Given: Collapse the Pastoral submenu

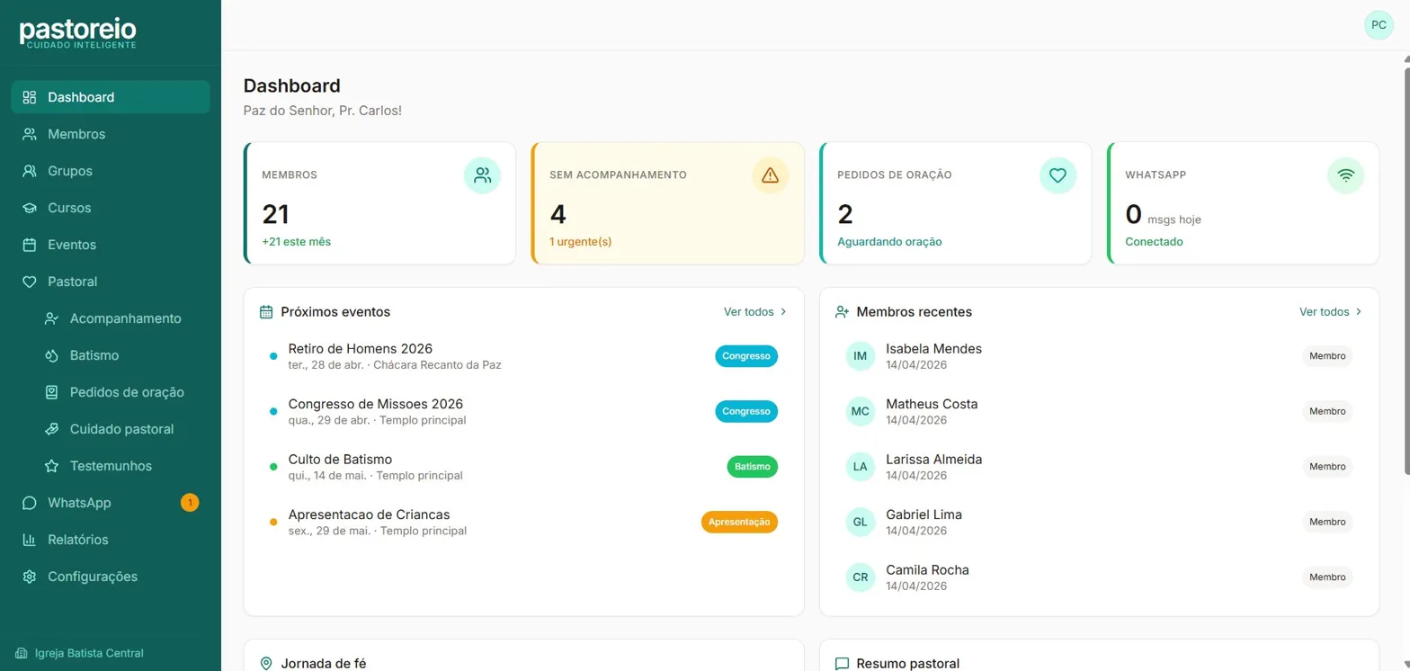Looking at the screenshot, I should 111,282.
